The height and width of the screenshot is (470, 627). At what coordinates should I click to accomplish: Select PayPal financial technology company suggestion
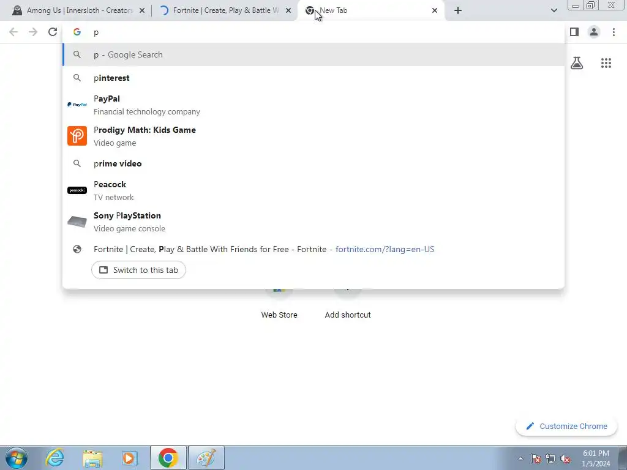[313, 105]
